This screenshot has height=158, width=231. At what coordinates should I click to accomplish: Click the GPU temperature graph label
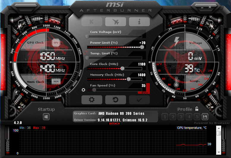192,128
